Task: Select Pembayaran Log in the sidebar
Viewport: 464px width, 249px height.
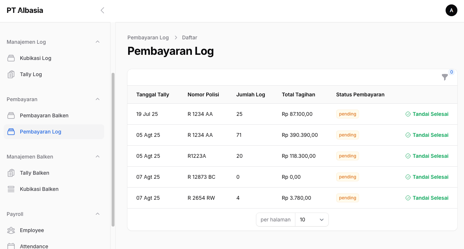Action: pyautogui.click(x=41, y=132)
